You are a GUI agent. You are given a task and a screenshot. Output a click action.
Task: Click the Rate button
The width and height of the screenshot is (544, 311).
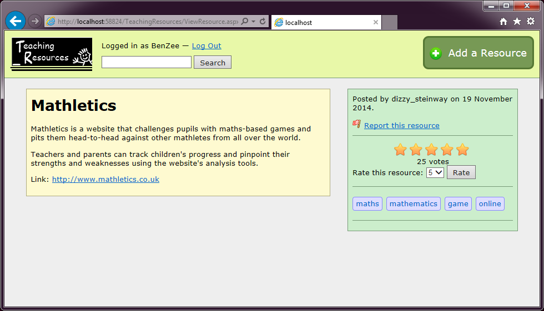(461, 172)
